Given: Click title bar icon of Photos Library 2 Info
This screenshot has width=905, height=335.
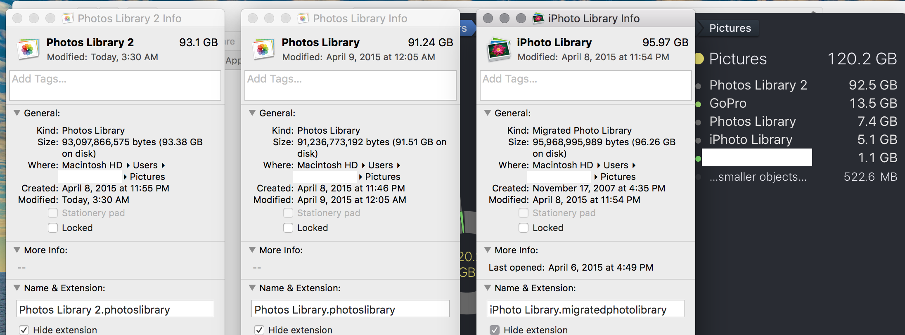Looking at the screenshot, I should [x=68, y=18].
